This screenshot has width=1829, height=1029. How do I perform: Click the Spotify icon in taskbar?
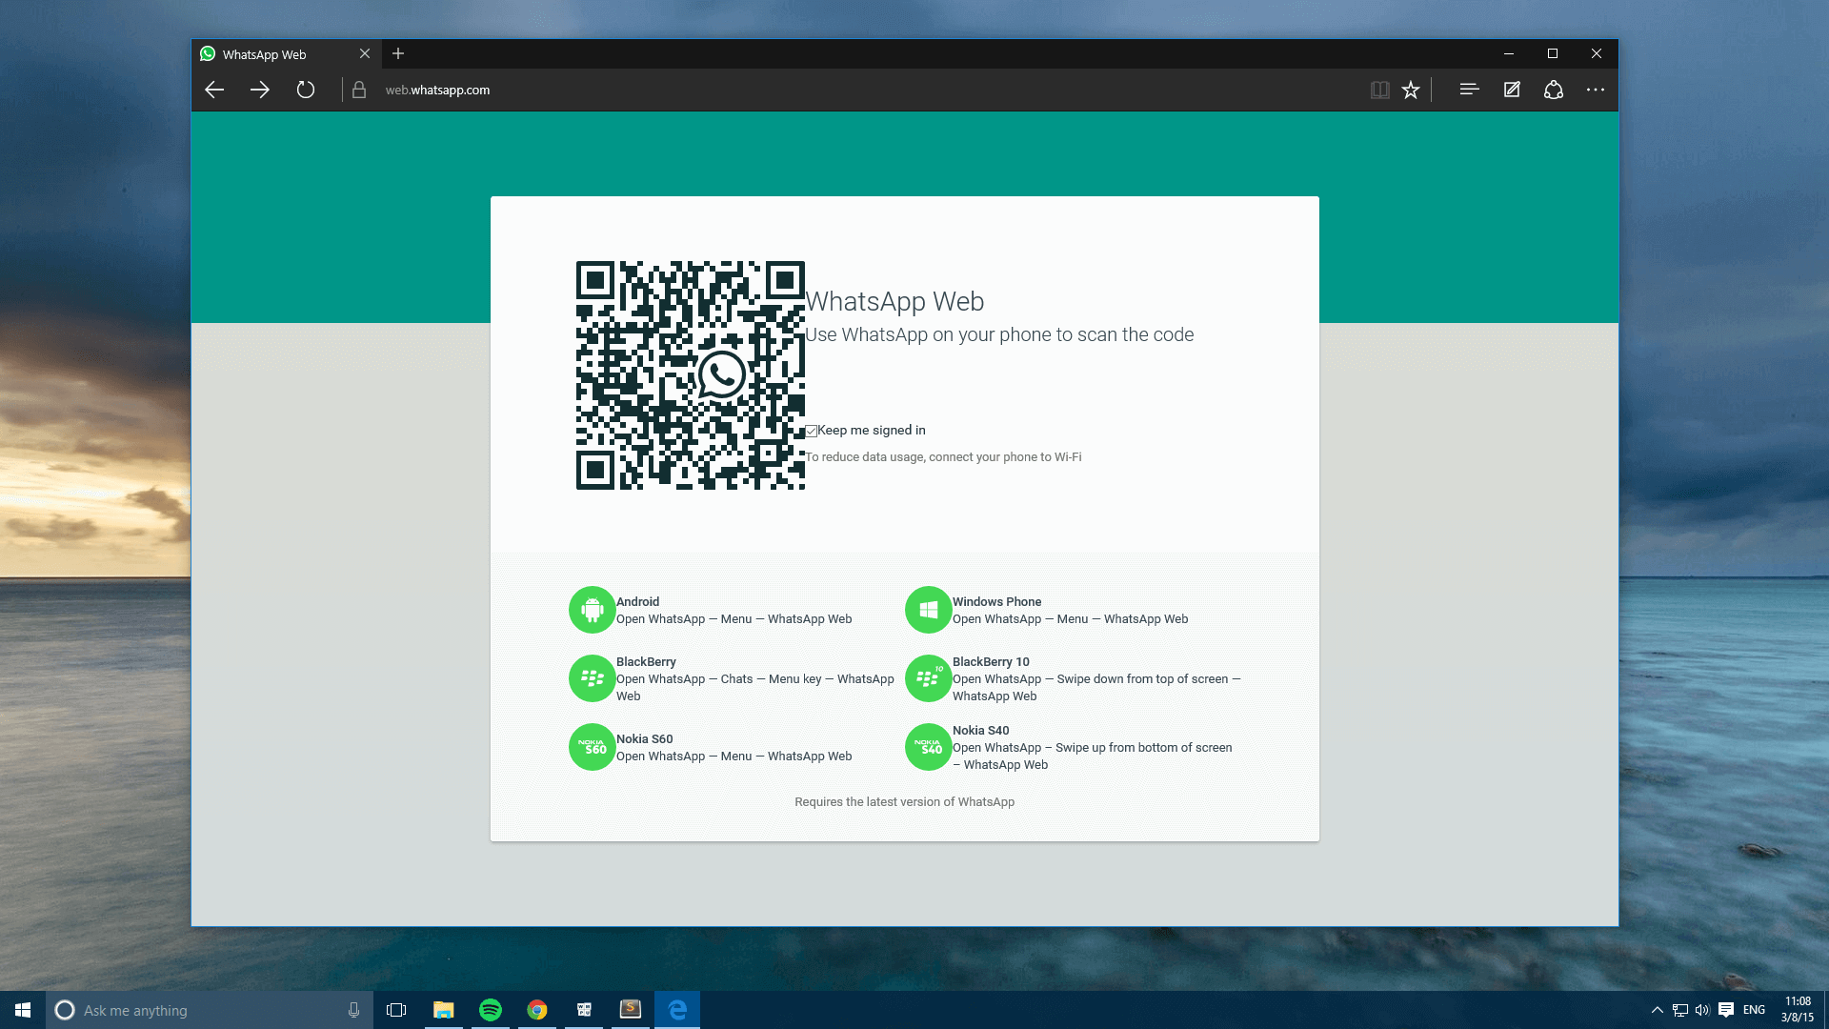490,1009
